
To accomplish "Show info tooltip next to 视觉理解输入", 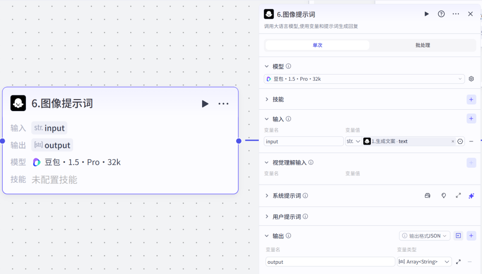I will point(311,162).
